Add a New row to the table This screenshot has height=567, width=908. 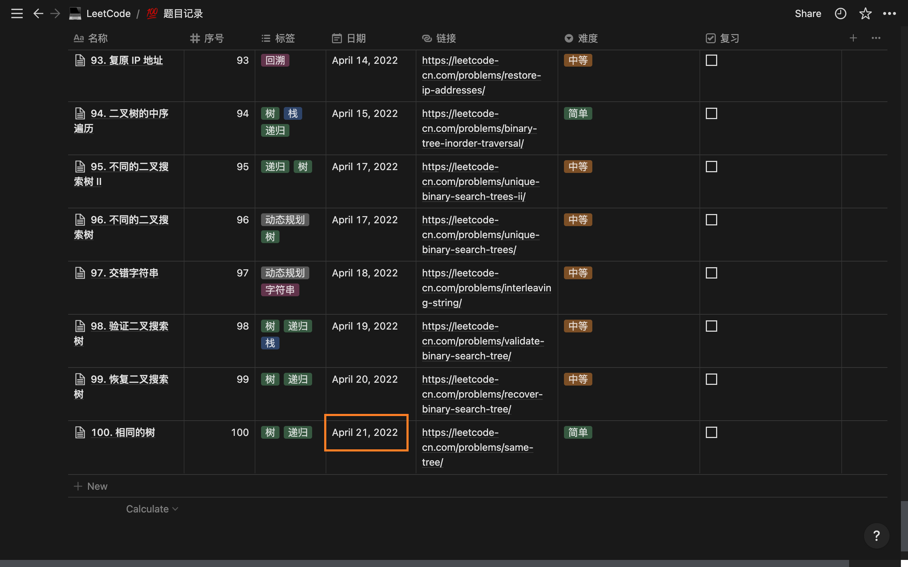pyautogui.click(x=91, y=486)
